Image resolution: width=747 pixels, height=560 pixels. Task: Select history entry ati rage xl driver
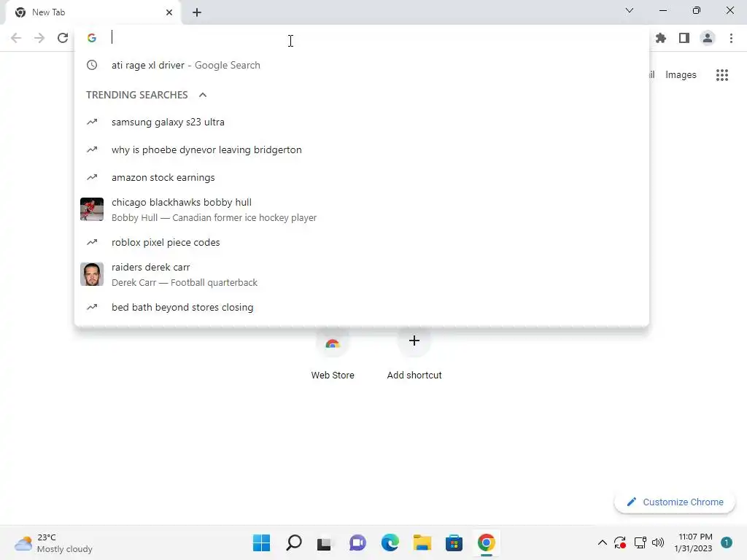(x=362, y=65)
